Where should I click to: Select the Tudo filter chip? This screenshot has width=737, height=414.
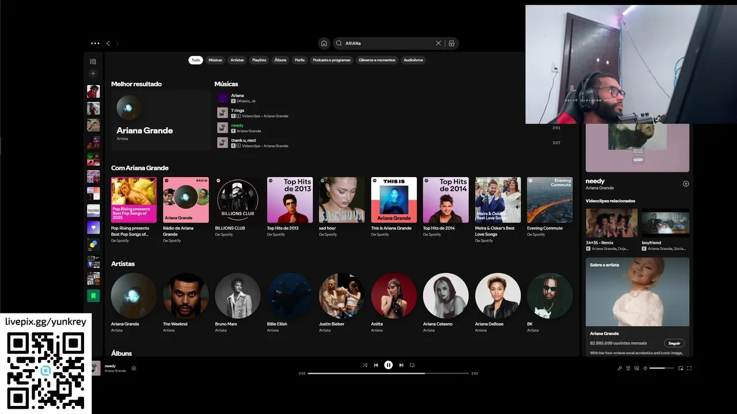pyautogui.click(x=196, y=60)
